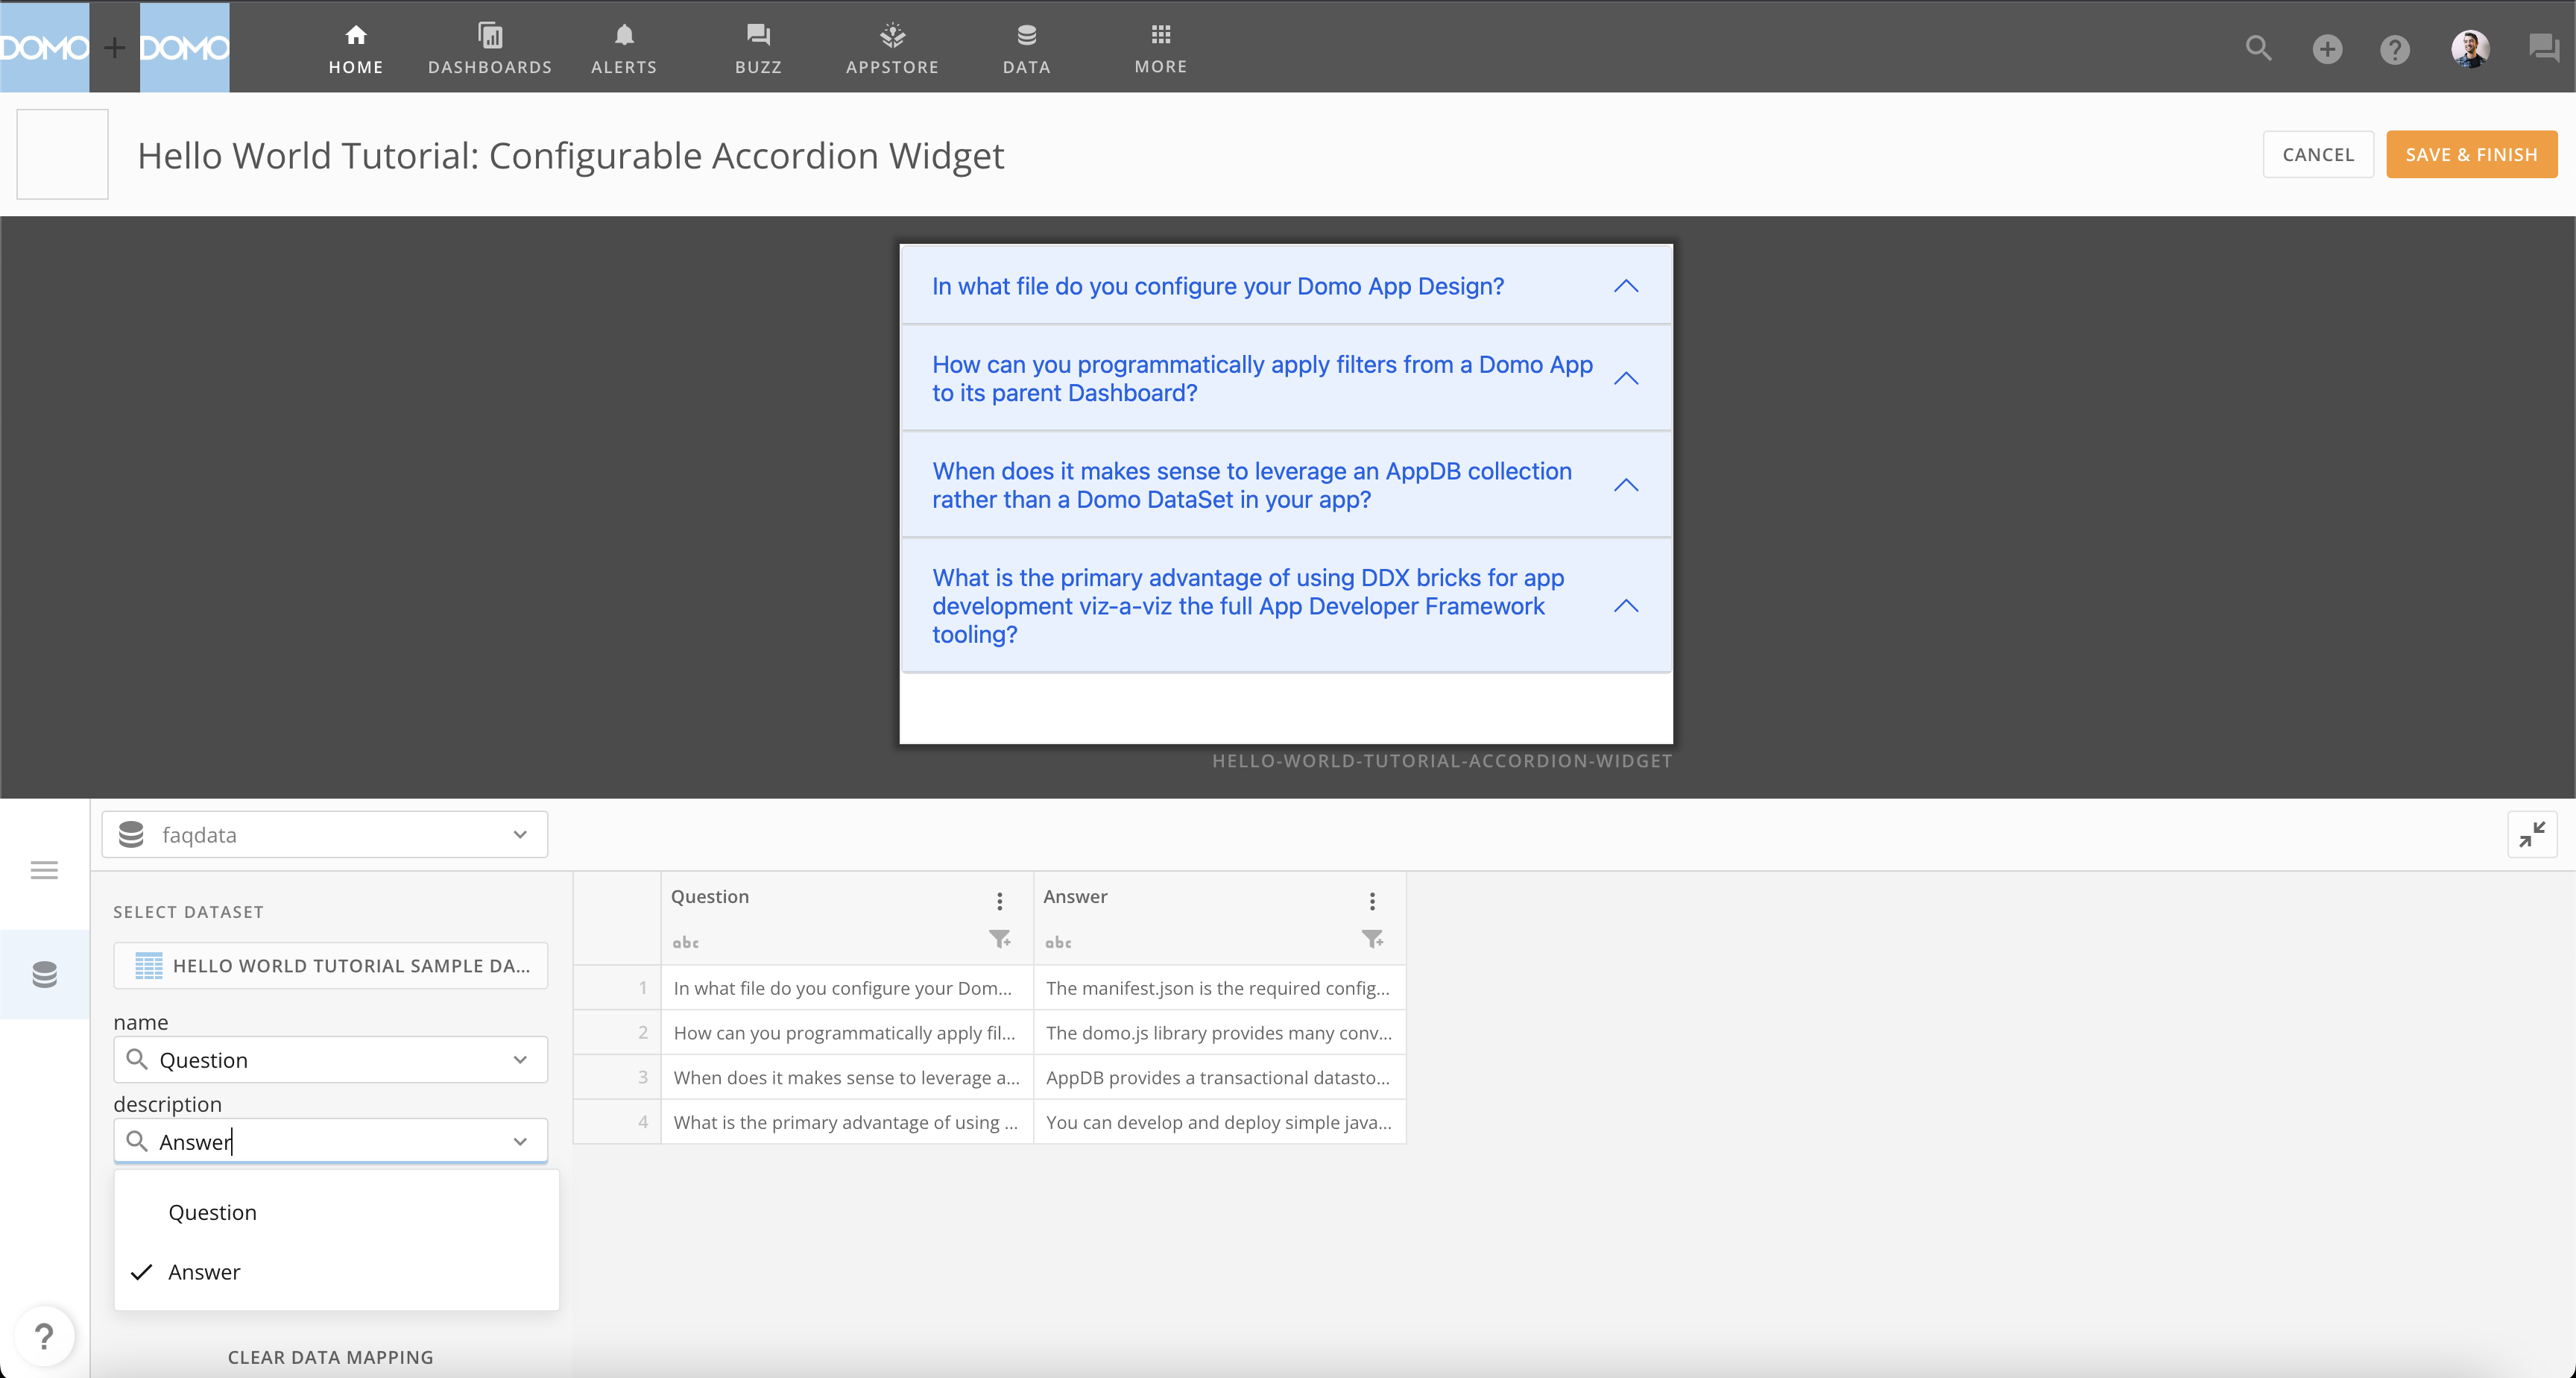This screenshot has height=1378, width=2576.
Task: Click the Save & Finish button
Action: 2471,154
